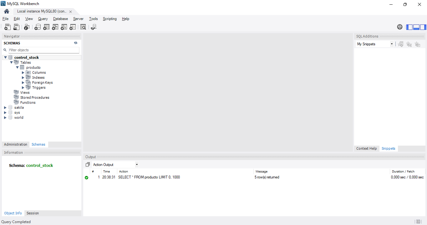427x225 pixels.
Task: Toggle the right sidebar panel
Action: tap(423, 27)
